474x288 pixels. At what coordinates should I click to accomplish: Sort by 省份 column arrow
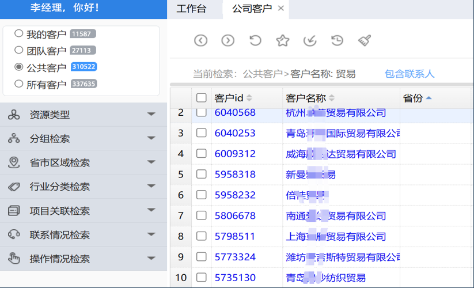[x=429, y=98]
